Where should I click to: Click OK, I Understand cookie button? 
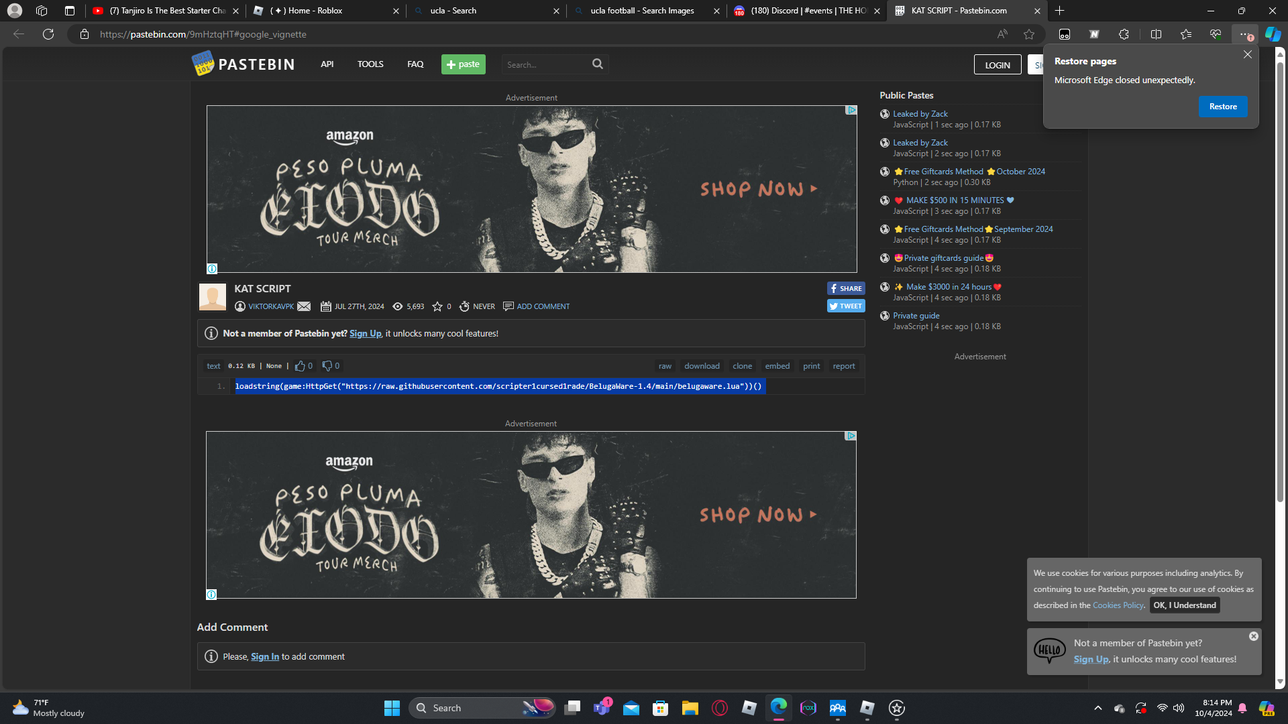point(1185,605)
